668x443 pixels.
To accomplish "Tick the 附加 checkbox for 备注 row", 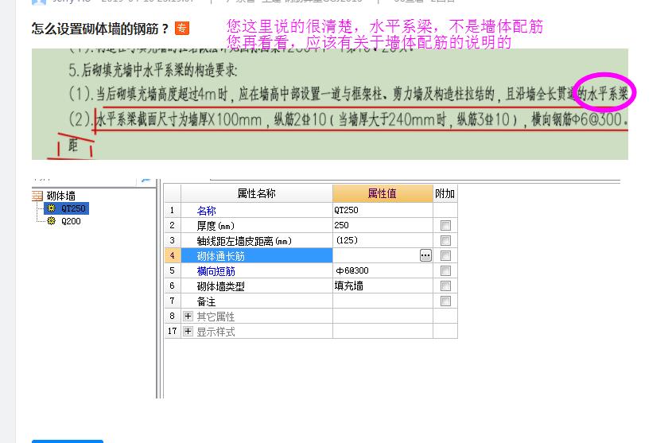I will [445, 301].
